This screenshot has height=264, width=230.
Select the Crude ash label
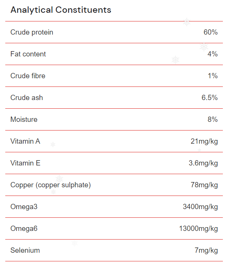[x=27, y=98]
